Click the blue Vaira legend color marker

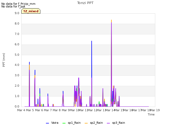(x=48, y=123)
